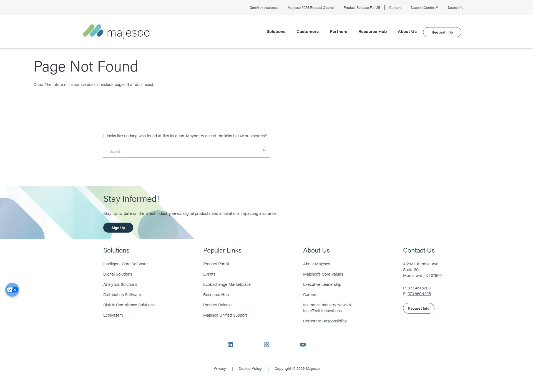Click the address line 412 Mt. Kemble Ave
533x382 pixels.
pos(421,264)
